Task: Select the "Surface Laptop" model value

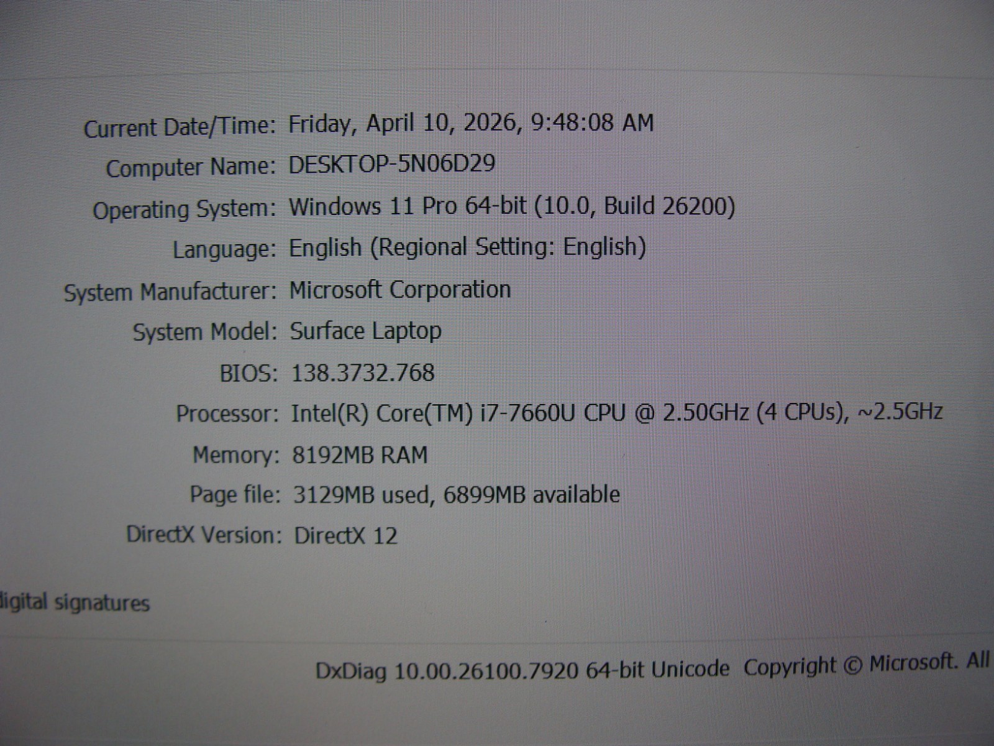Action: coord(366,331)
